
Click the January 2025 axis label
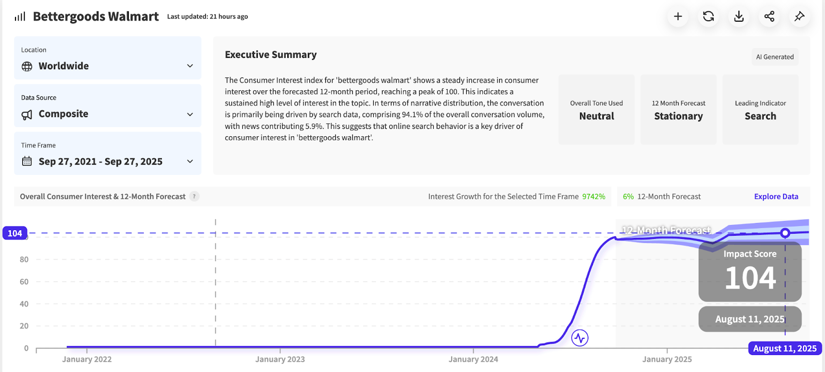(667, 359)
